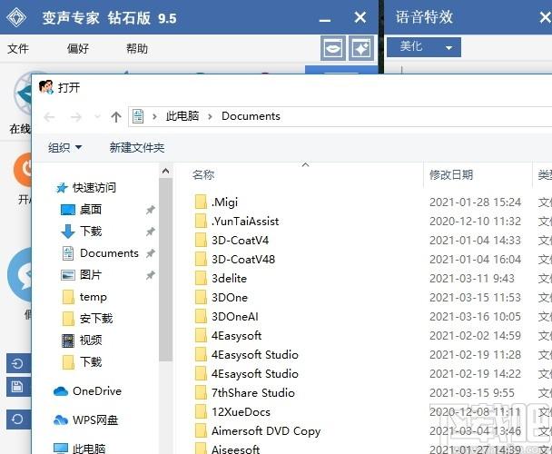Click the 新建文件夹 button

click(137, 147)
